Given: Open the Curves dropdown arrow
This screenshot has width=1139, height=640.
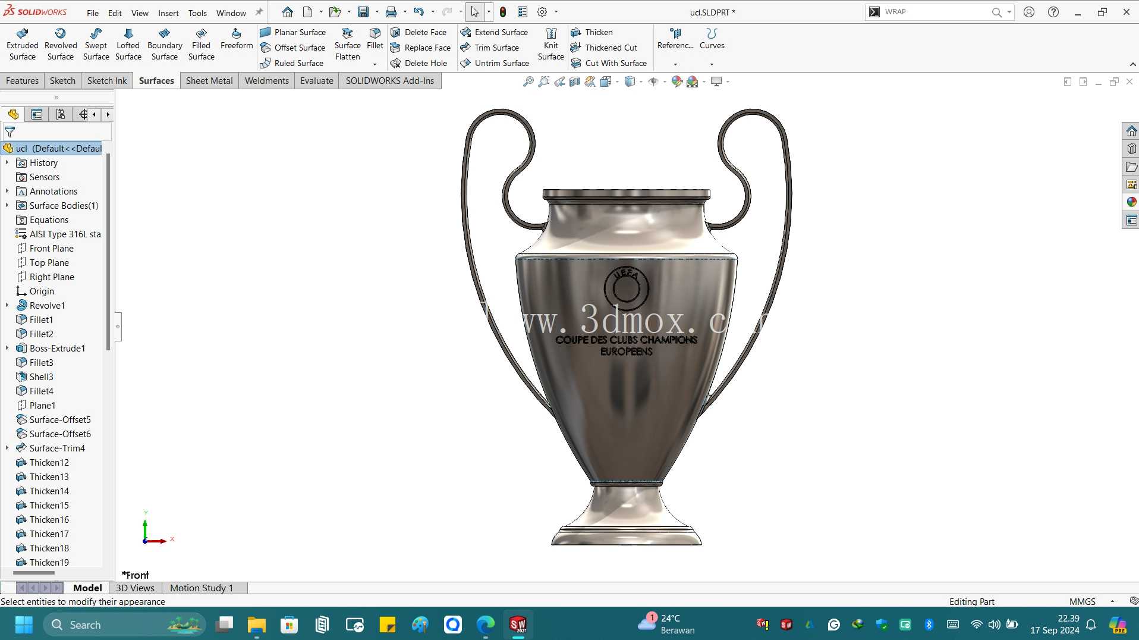Looking at the screenshot, I should pyautogui.click(x=712, y=64).
